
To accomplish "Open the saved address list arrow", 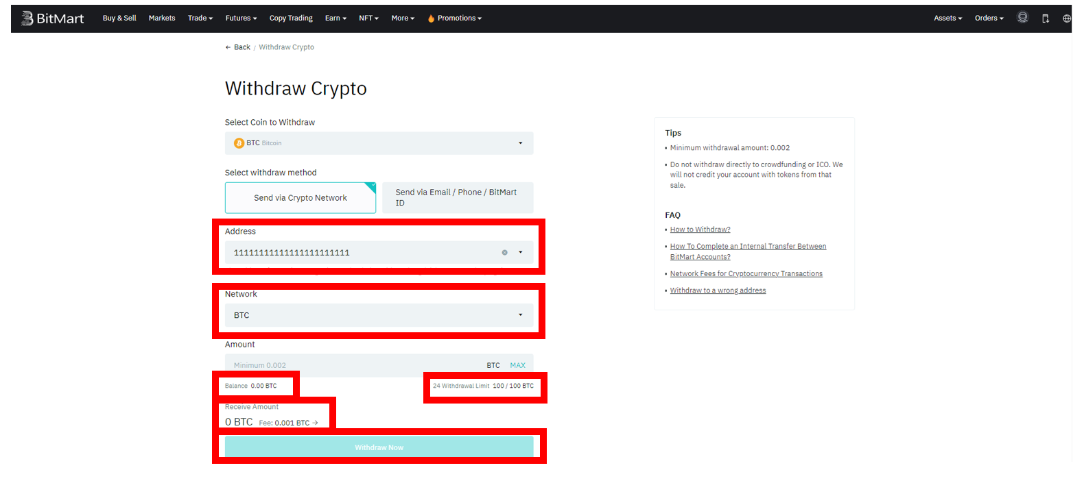I will point(521,253).
